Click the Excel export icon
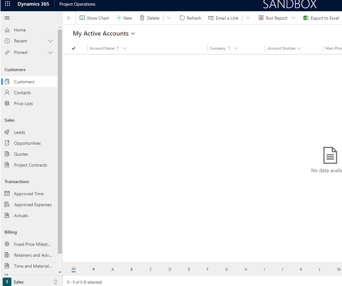This screenshot has width=342, height=286. point(306,18)
